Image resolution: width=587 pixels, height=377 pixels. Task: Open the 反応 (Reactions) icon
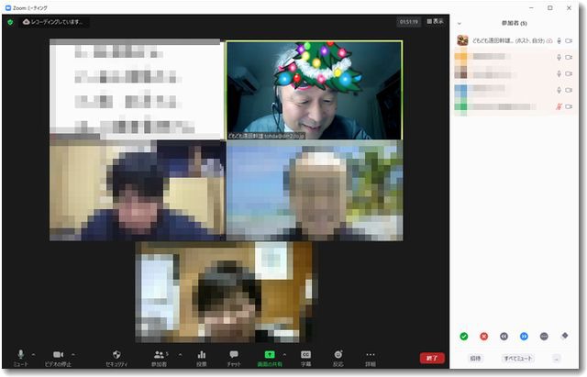coord(338,354)
